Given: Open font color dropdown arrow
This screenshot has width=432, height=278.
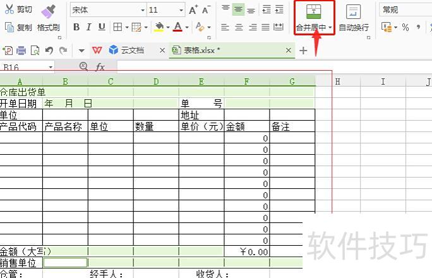Looking at the screenshot, I should (187, 27).
